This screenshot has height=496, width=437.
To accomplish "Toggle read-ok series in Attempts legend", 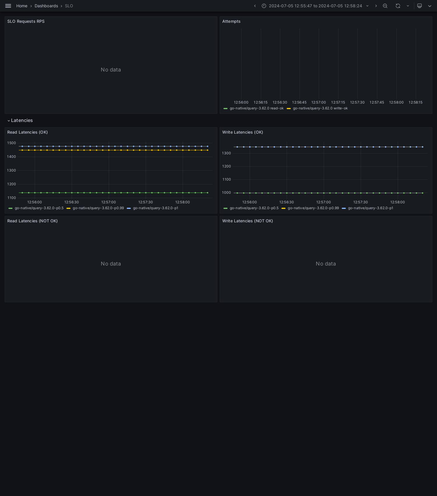I will (257, 108).
